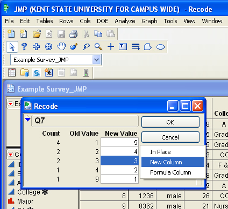Select the Help question mark tool

[24, 47]
